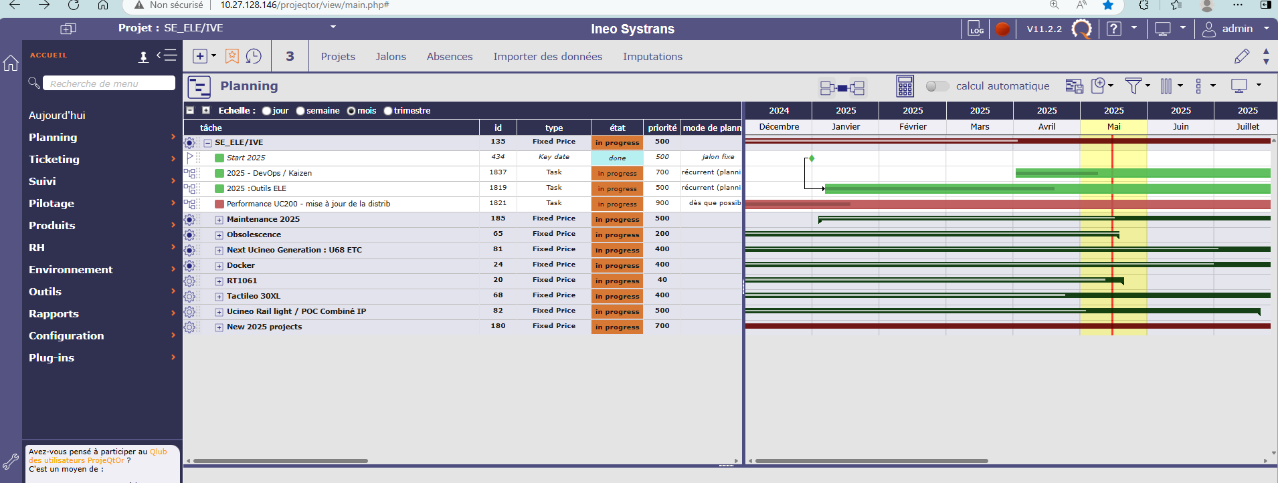Expand the Maintenance 2025 project row

(x=219, y=220)
